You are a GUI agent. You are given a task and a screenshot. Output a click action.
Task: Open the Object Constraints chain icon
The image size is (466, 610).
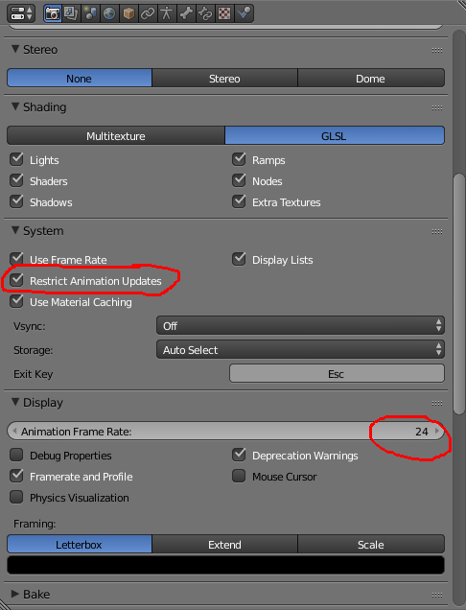[x=148, y=13]
